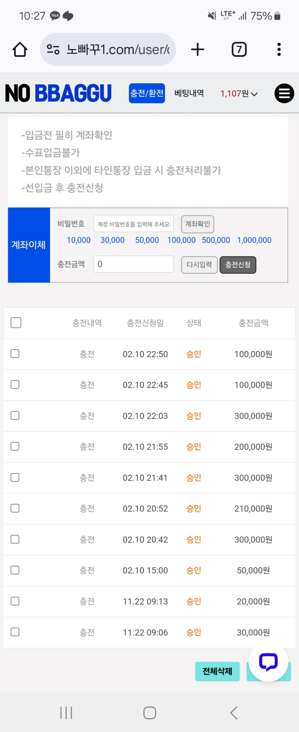Screen dimensions: 299x732
Task: Check the 11.22 09:06 charge row
Action: (x=15, y=632)
